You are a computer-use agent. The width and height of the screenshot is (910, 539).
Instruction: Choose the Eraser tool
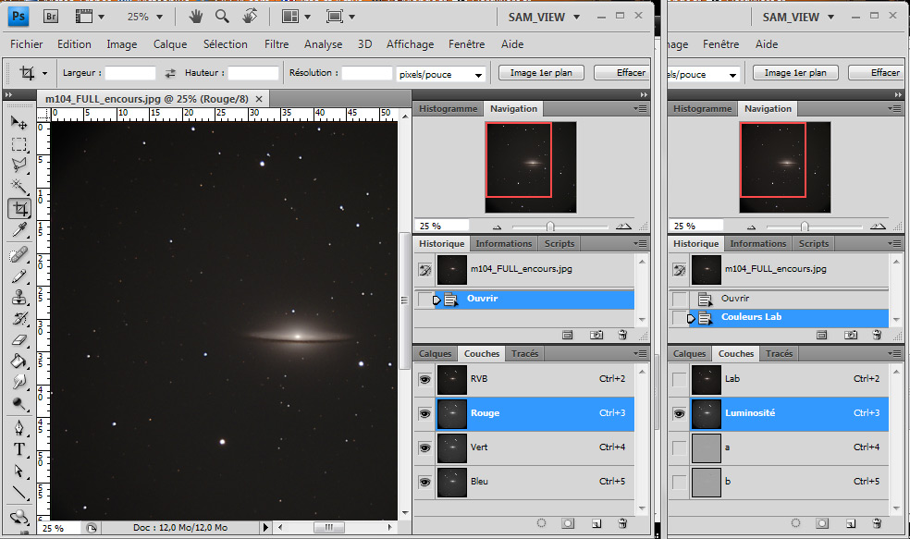pos(18,339)
